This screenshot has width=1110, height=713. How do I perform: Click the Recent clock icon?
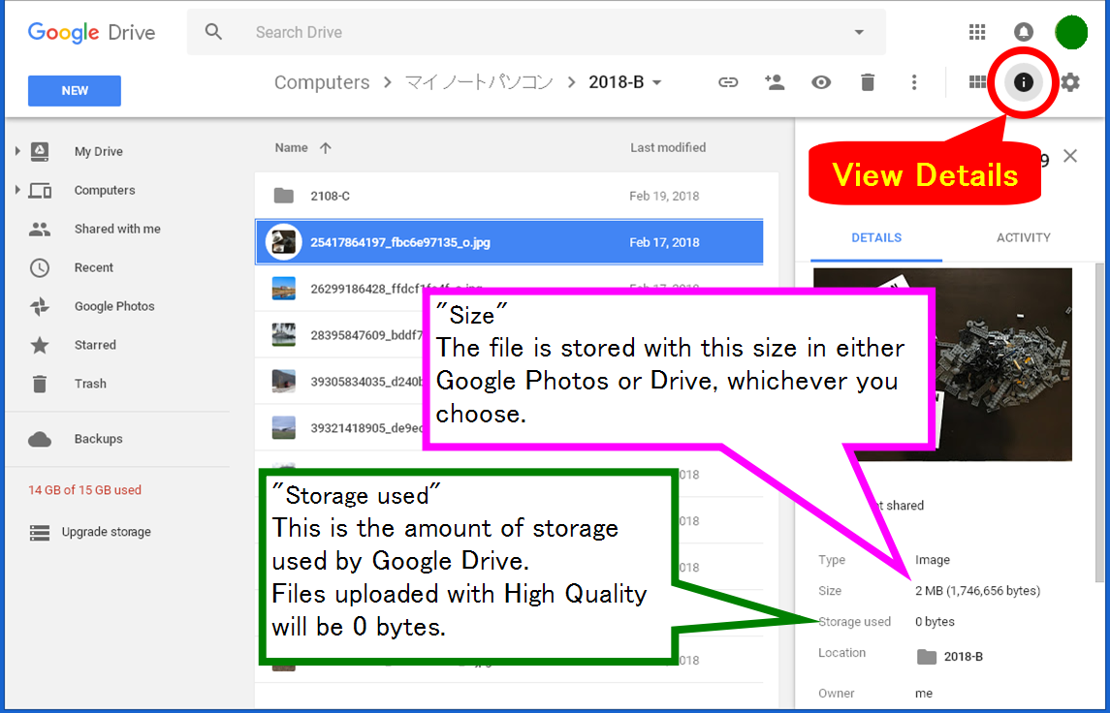(40, 267)
